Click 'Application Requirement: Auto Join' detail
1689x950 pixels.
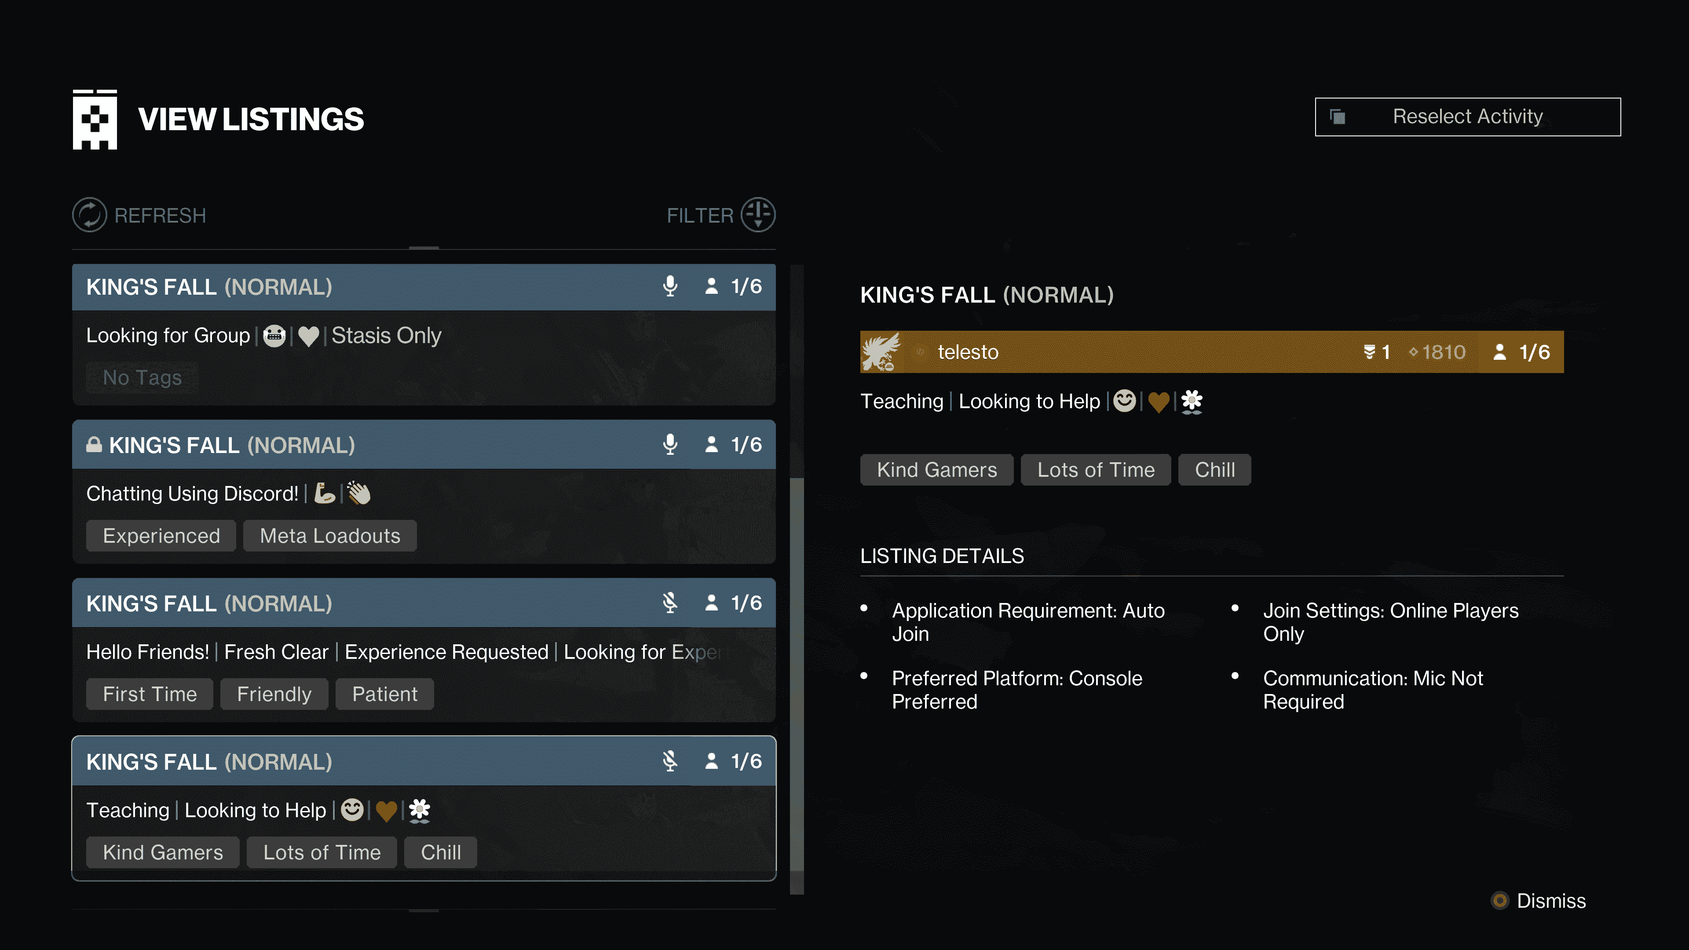click(x=1028, y=622)
